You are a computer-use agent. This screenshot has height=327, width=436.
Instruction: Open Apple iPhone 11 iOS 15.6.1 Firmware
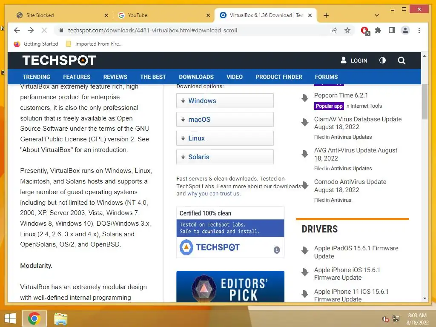pyautogui.click(x=351, y=295)
